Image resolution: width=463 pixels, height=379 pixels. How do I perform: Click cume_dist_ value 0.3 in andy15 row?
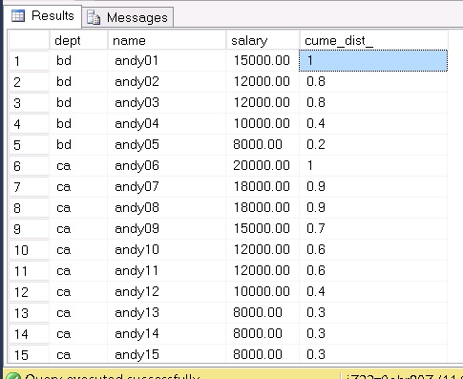tap(373, 354)
